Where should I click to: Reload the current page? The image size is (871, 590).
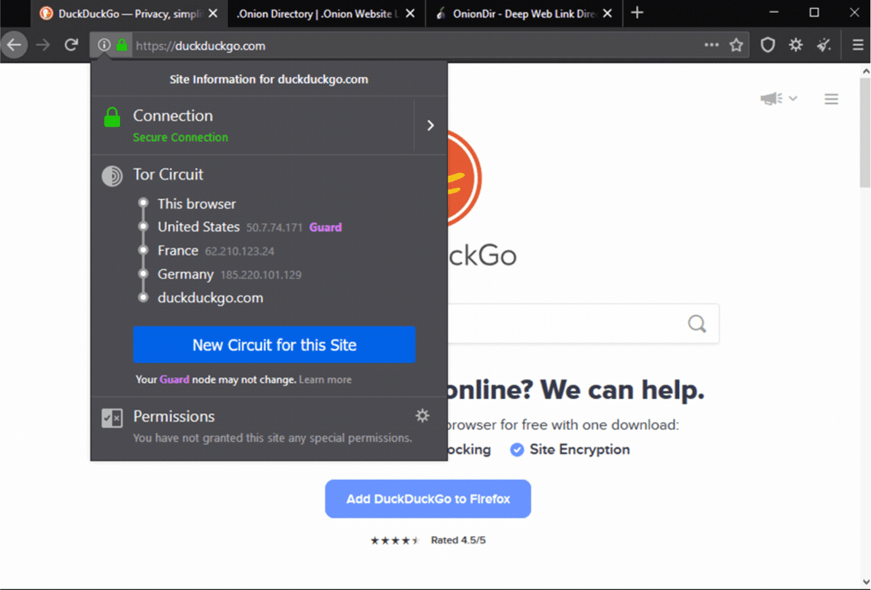71,45
